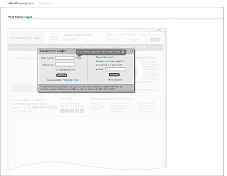The image size is (227, 176).
Task: Submit the forgot password e-mail form
Action: click(x=114, y=75)
